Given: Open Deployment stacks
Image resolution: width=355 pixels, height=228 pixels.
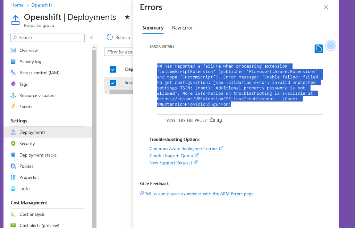Looking at the screenshot, I should click(38, 155).
